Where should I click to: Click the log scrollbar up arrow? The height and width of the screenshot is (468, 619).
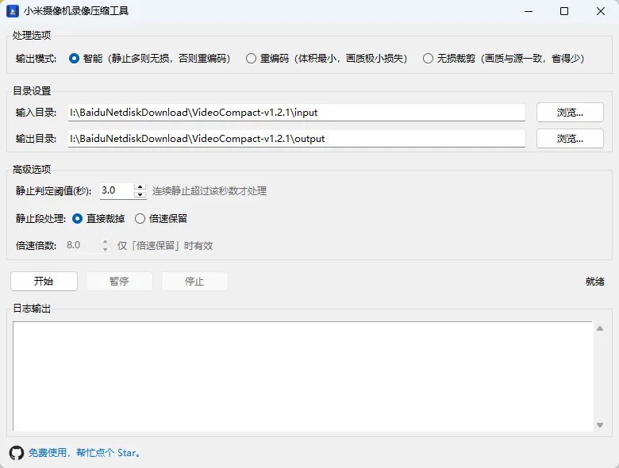click(600, 328)
